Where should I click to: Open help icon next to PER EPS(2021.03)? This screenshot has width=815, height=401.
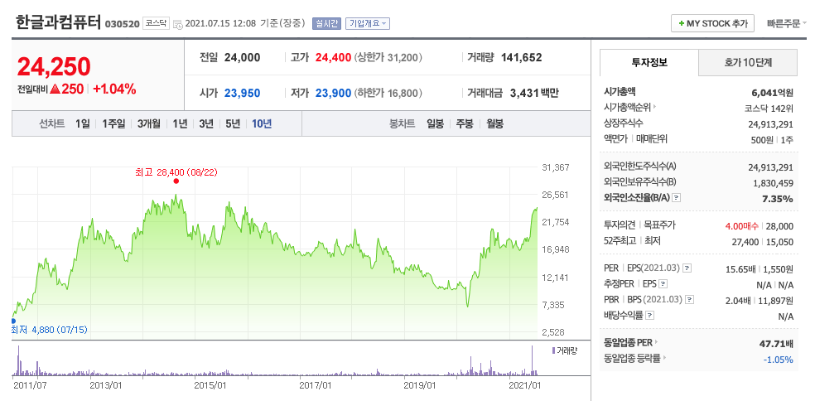(687, 268)
